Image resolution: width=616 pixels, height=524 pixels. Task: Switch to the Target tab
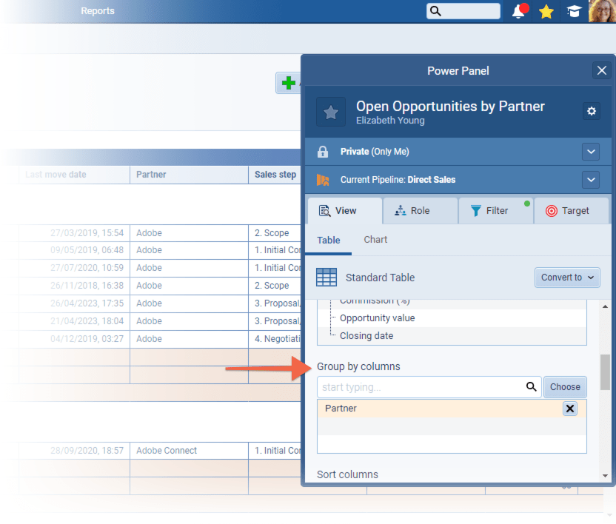(571, 211)
